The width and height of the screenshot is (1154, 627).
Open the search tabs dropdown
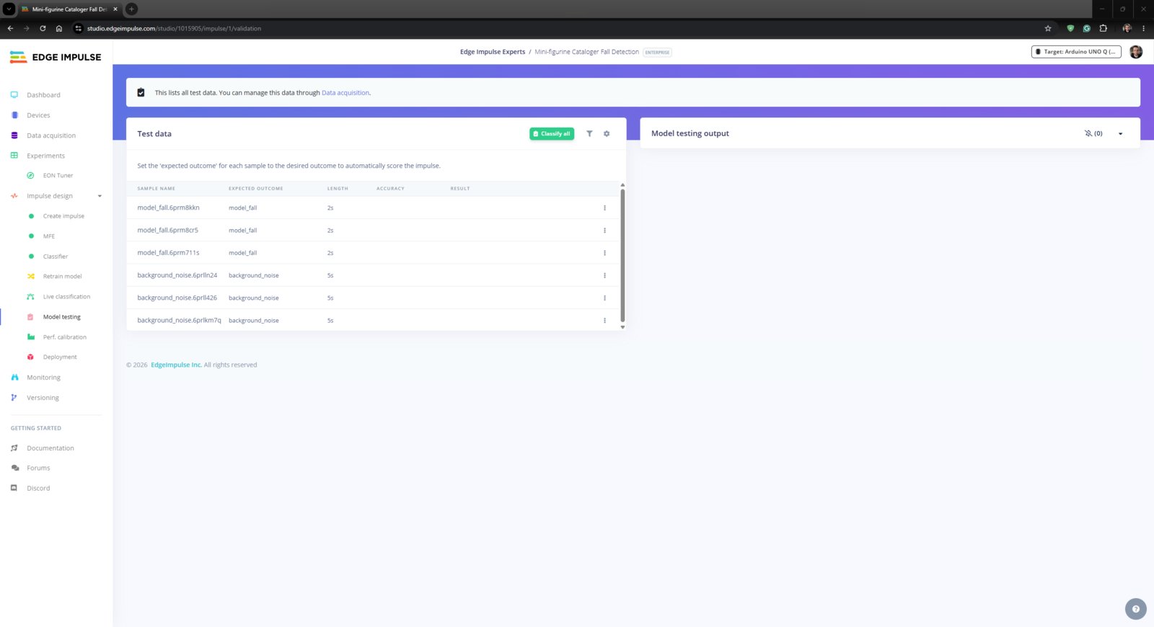click(9, 9)
